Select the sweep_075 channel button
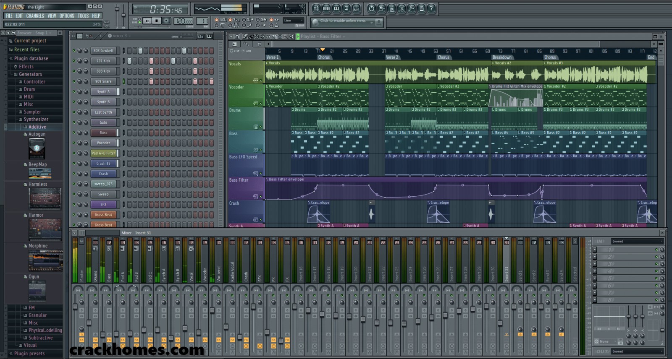Viewport: 672px width, 359px height. pyautogui.click(x=103, y=184)
